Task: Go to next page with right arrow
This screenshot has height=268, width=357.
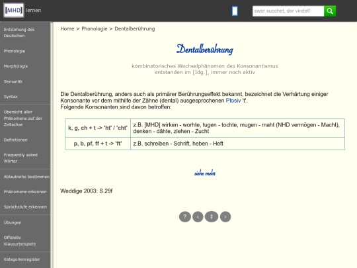Action: (225, 217)
